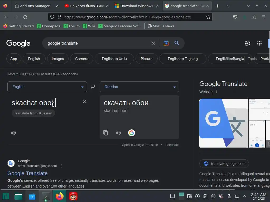Submit search with magnifier icon
Image resolution: width=270 pixels, height=202 pixels.
177,43
